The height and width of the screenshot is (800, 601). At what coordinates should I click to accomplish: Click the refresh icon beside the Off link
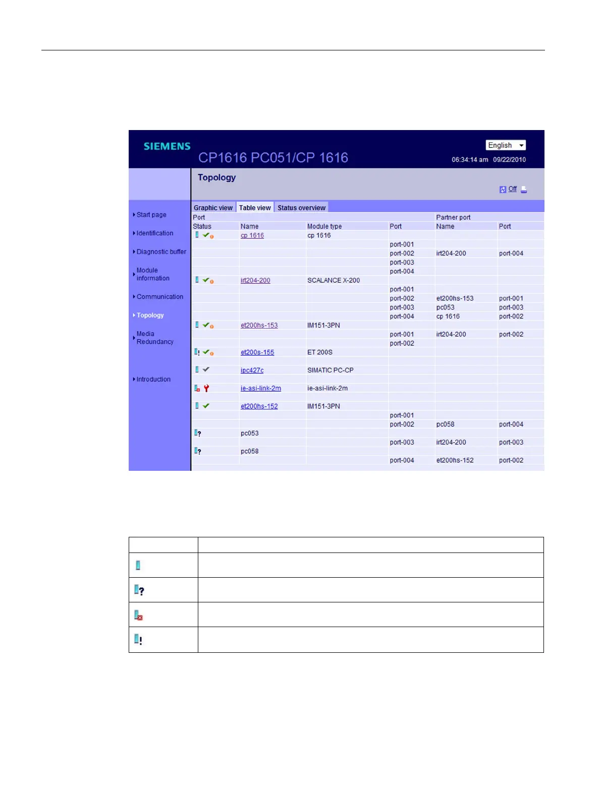point(503,190)
